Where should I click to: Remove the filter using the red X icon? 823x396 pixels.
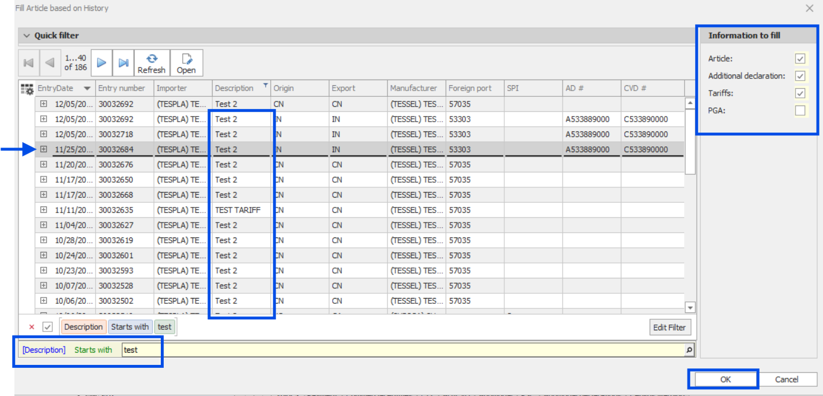(x=32, y=327)
